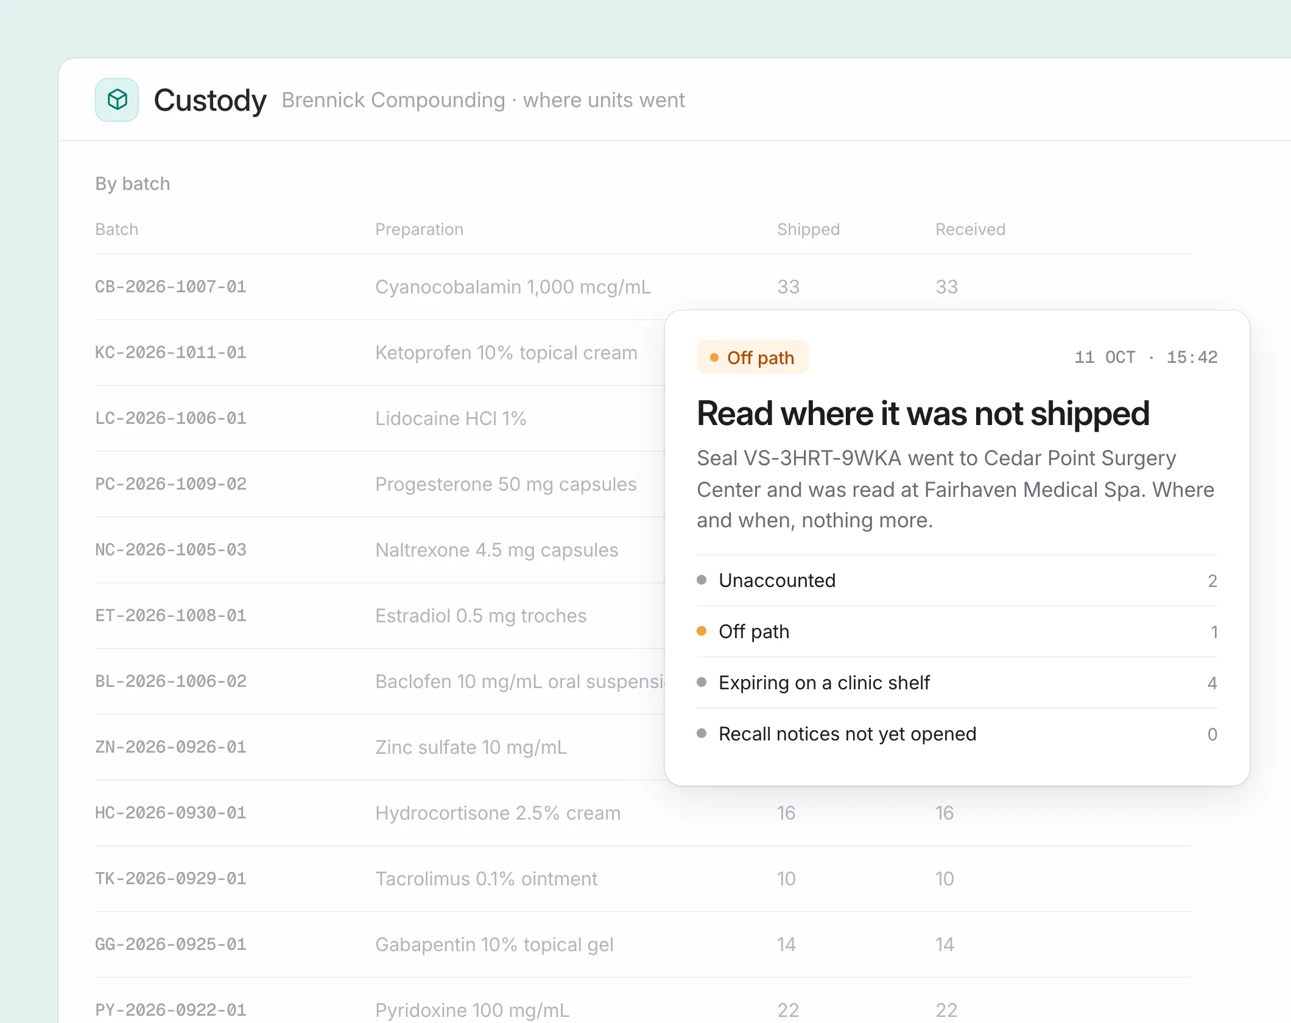Viewport: 1291px width, 1023px height.
Task: Select batch NC-2026-1005-03
Action: coord(171,550)
